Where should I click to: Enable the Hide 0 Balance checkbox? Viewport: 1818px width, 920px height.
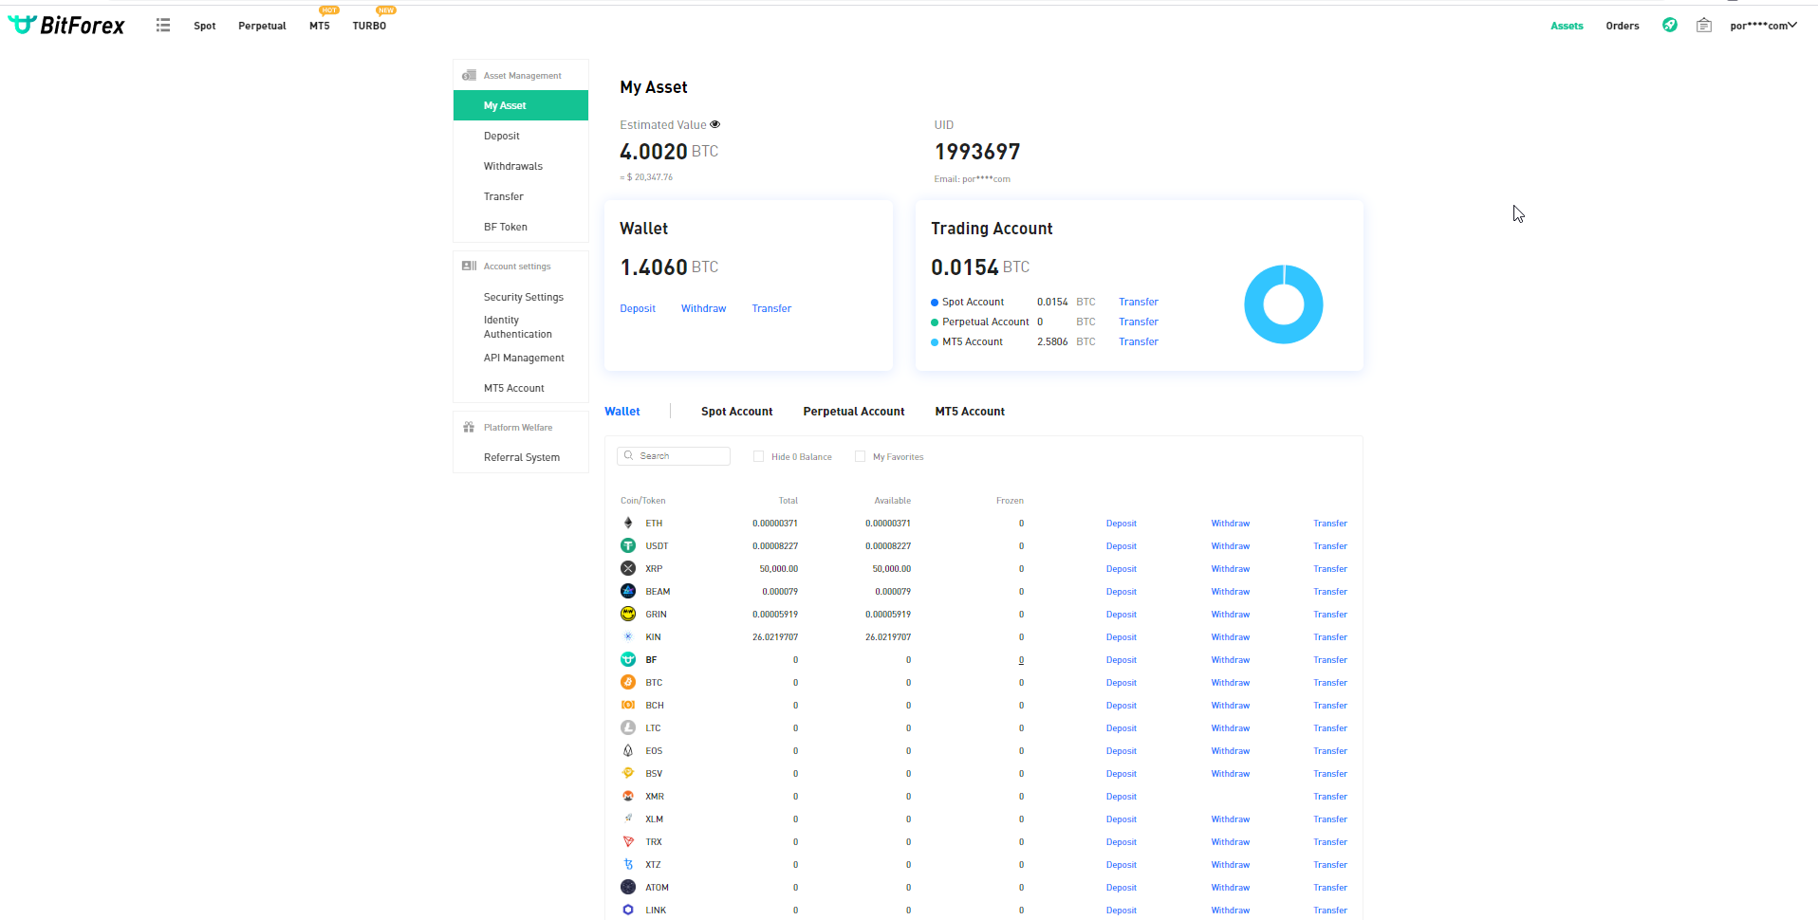(x=758, y=456)
